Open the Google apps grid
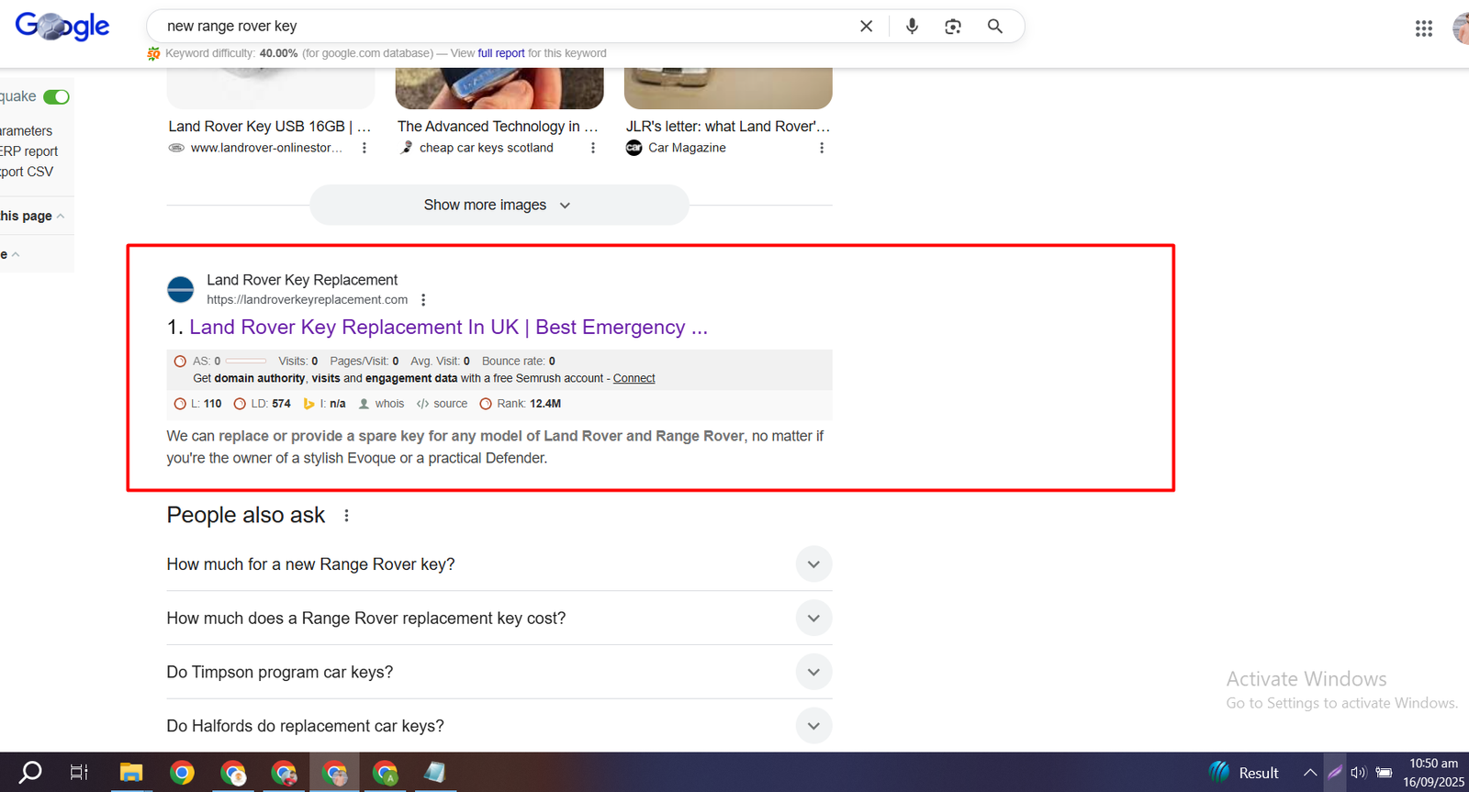This screenshot has height=792, width=1469. coord(1423,28)
